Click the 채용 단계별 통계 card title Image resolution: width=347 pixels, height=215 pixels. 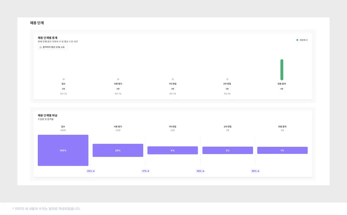pyautogui.click(x=47, y=38)
